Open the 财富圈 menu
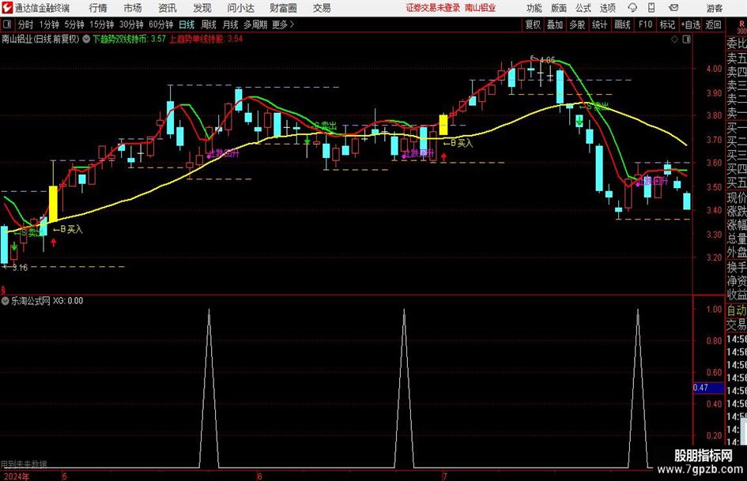Image resolution: width=747 pixels, height=481 pixels. pyautogui.click(x=283, y=8)
